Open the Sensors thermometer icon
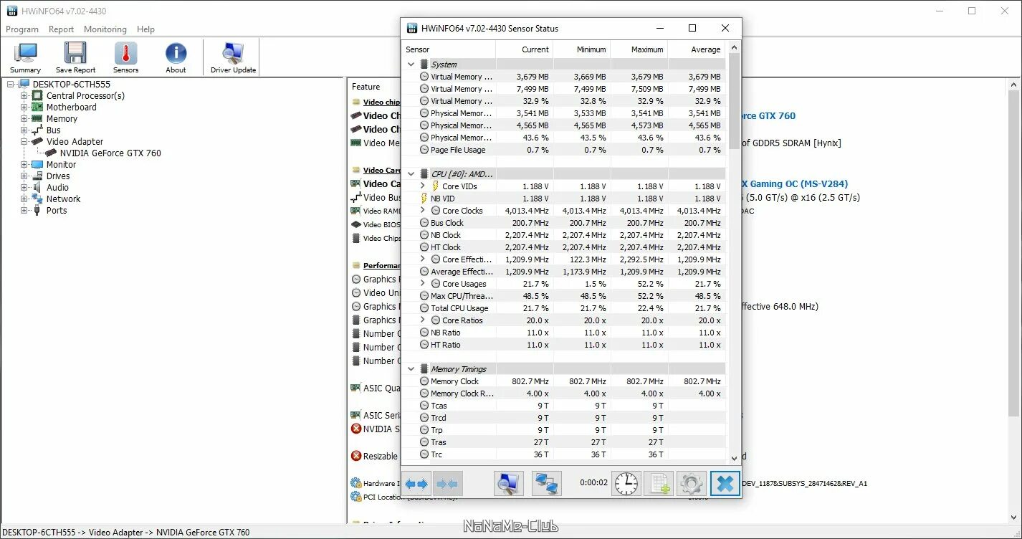 (125, 53)
